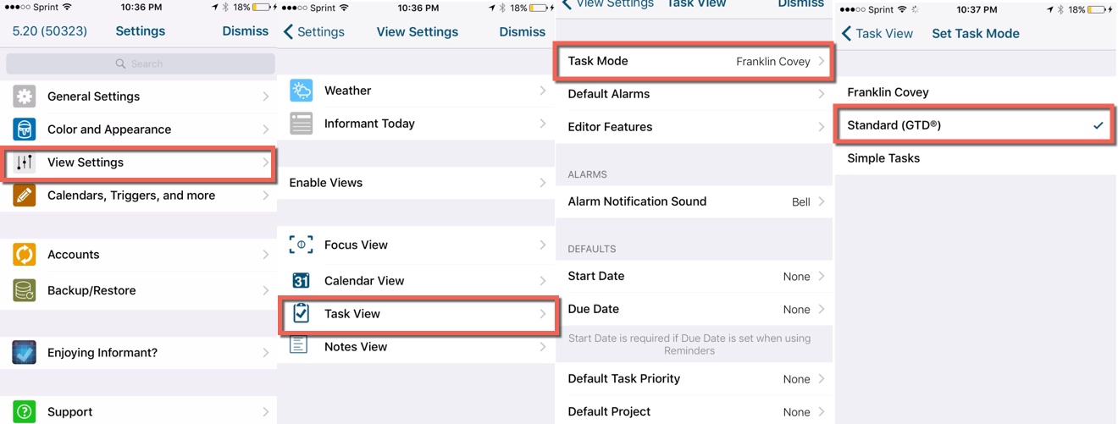Click the Support help icon
The height and width of the screenshot is (424, 1118).
(x=25, y=412)
